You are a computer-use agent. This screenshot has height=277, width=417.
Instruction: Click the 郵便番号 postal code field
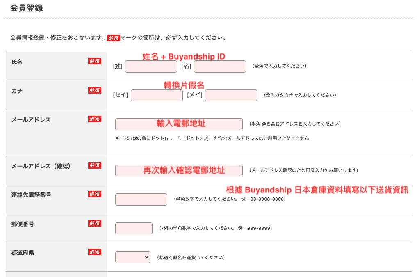[x=134, y=228]
